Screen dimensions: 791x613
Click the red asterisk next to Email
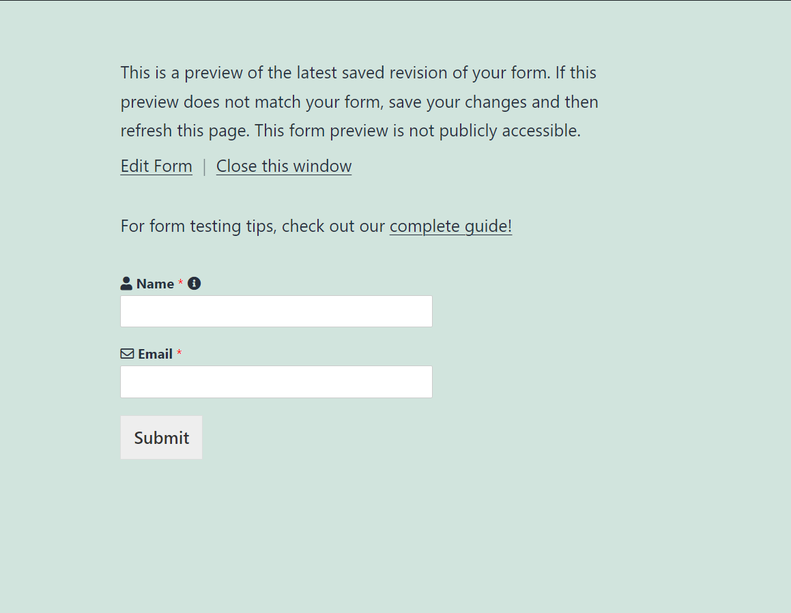pos(179,353)
